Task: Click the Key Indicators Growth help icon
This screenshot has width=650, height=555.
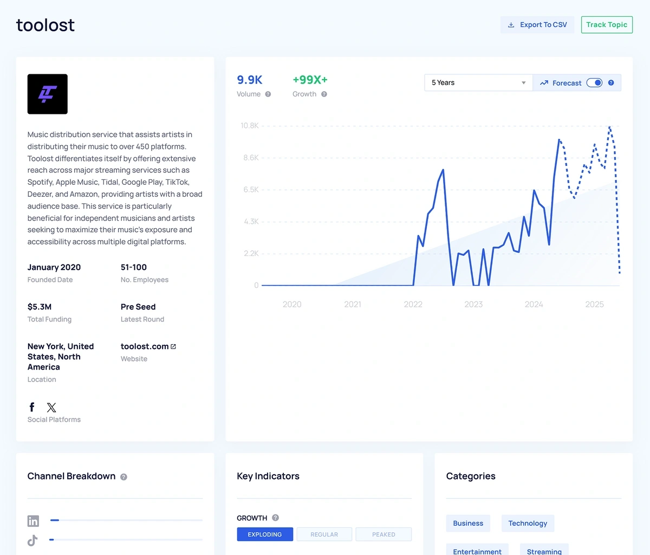Action: [275, 518]
